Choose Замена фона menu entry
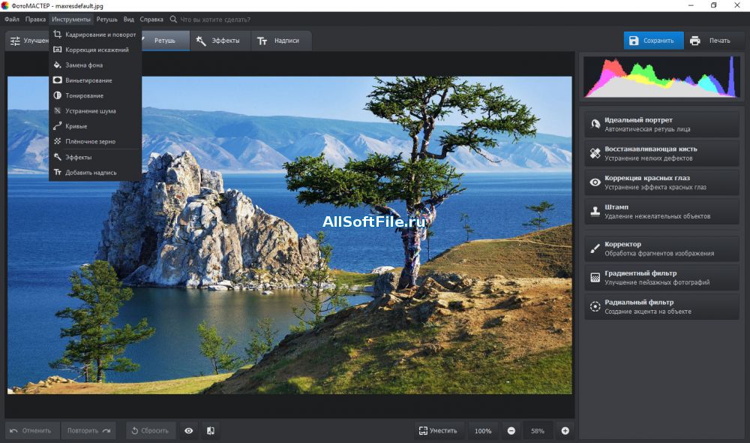Image resolution: width=750 pixels, height=443 pixels. point(95,65)
